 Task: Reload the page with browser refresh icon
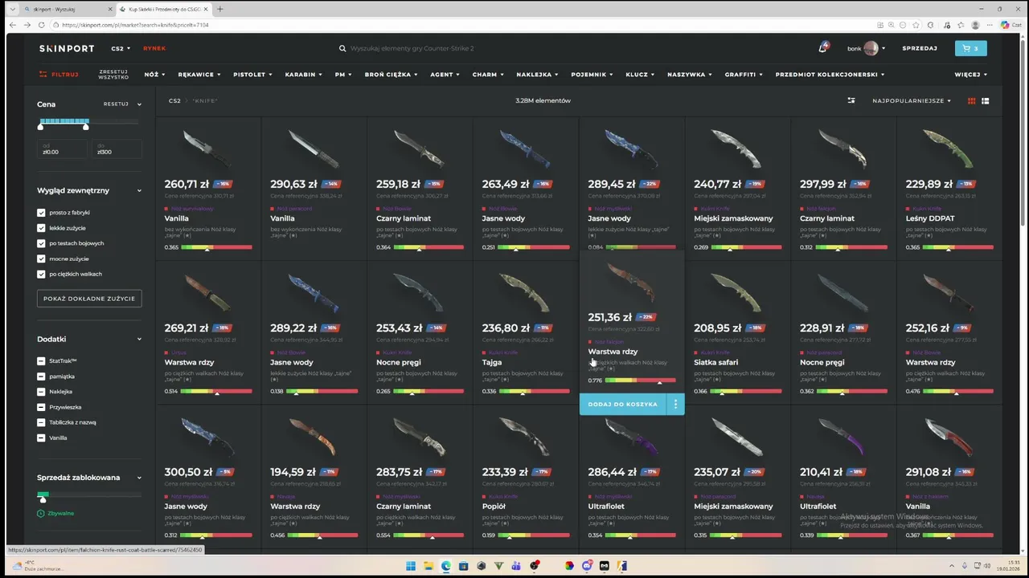(x=42, y=25)
